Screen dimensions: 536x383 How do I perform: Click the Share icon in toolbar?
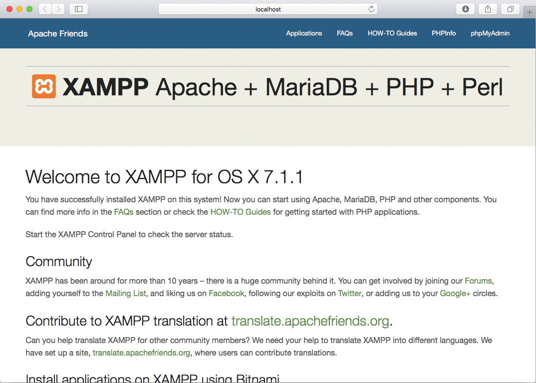(488, 9)
